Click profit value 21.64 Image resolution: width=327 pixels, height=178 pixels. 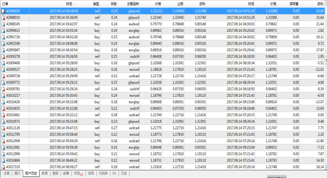(x=320, y=24)
